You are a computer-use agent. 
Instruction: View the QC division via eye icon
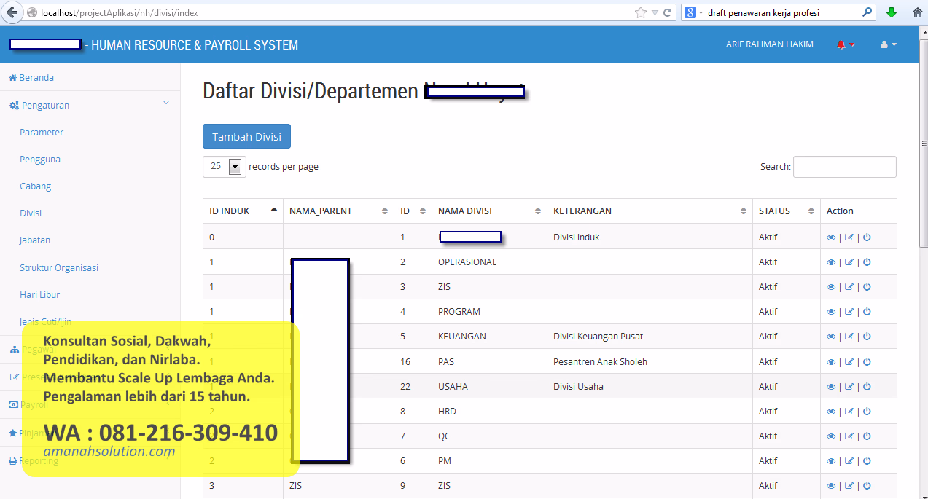point(831,436)
